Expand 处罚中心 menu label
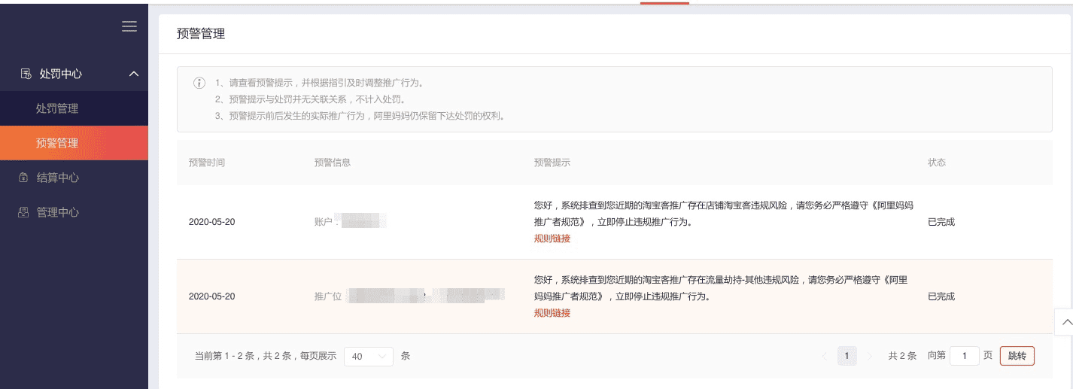This screenshot has height=389, width=1073. point(61,74)
